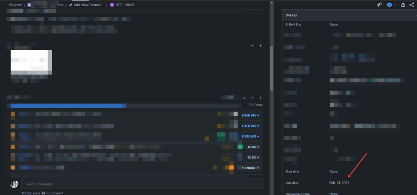Add attachment with plus icon above thumbnail
Screen dimensions: 417x195
coord(260,46)
